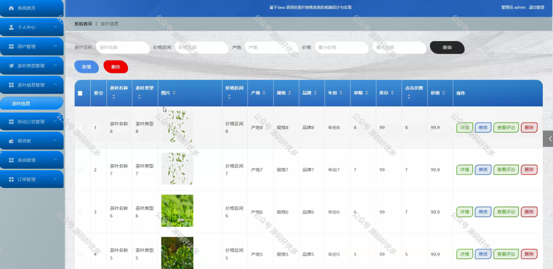Click the sort arrows in 图片 column header

coord(174,93)
